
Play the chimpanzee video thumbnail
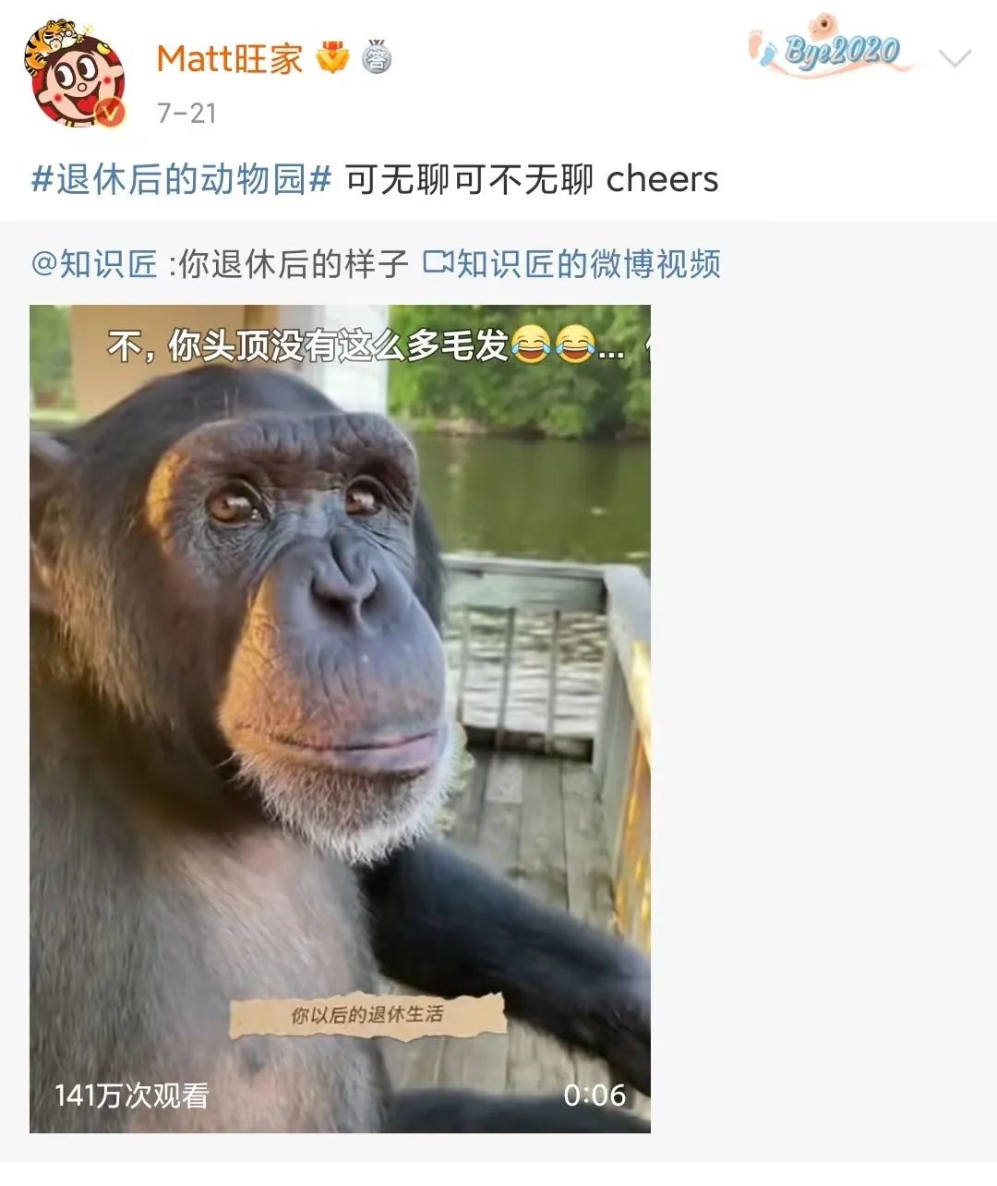tap(340, 719)
